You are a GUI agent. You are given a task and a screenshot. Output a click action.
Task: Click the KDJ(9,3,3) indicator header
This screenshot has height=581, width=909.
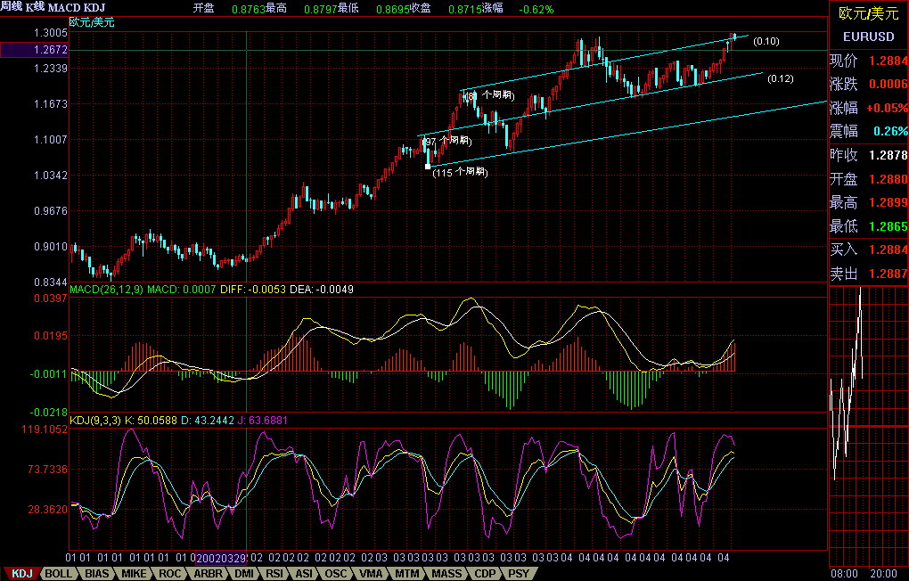coord(95,421)
